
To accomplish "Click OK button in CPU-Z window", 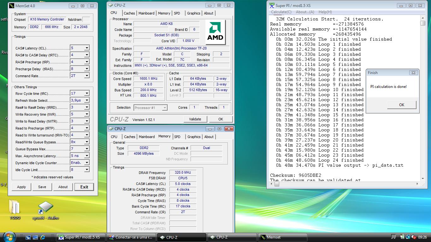I will [221, 119].
